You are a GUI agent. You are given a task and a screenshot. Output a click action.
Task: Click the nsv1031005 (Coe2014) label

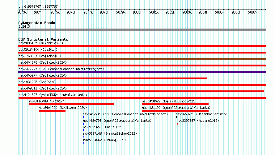pos(37,82)
